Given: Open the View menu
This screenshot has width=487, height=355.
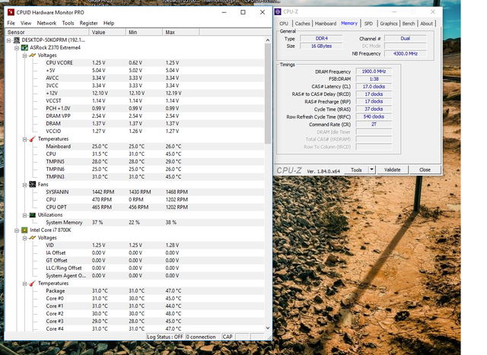Looking at the screenshot, I should click(26, 23).
